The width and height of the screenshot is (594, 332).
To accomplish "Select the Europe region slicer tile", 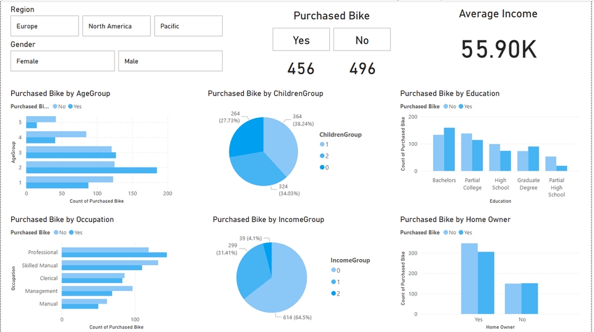I will pyautogui.click(x=45, y=26).
